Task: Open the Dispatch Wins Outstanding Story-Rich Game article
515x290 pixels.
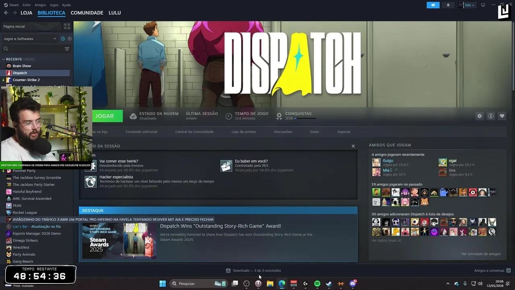Action: (x=220, y=226)
